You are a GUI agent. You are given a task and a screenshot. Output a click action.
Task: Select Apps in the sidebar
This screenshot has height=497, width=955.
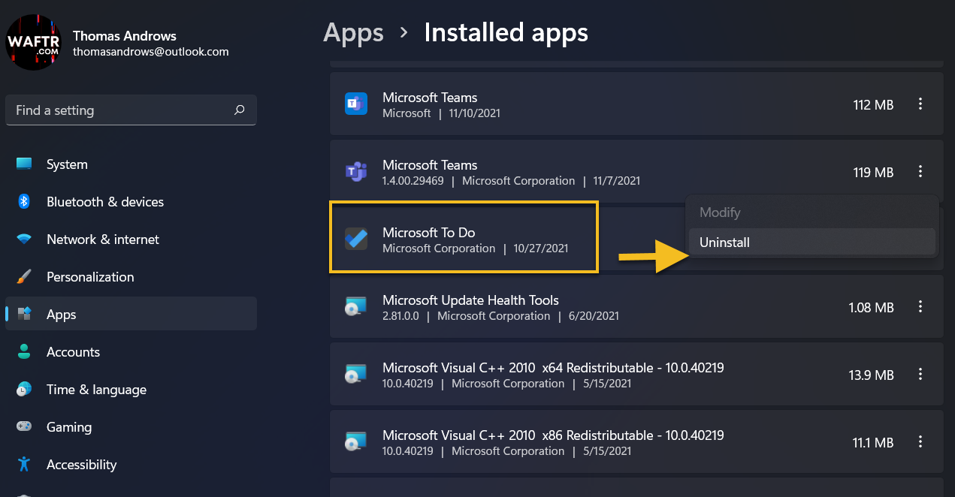(x=131, y=315)
